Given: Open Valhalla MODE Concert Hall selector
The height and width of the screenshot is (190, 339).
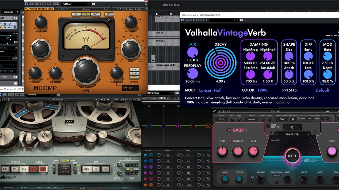Looking at the screenshot, I should pyautogui.click(x=210, y=90).
